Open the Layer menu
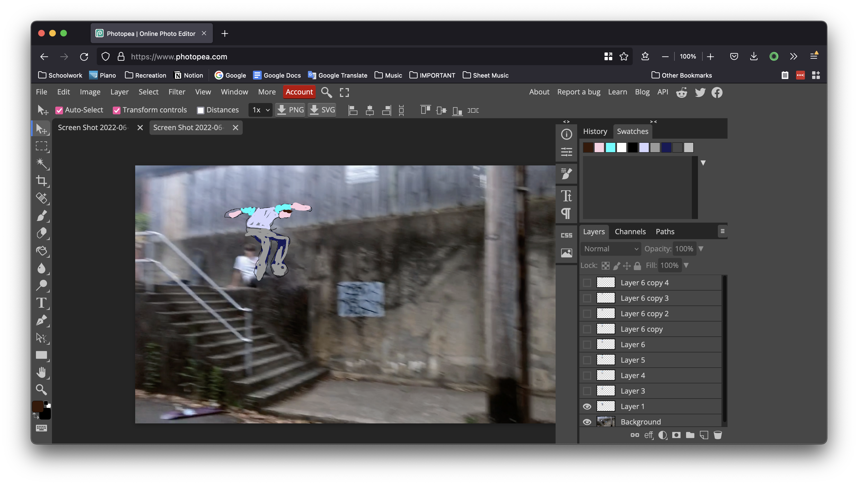858x485 pixels. (119, 92)
